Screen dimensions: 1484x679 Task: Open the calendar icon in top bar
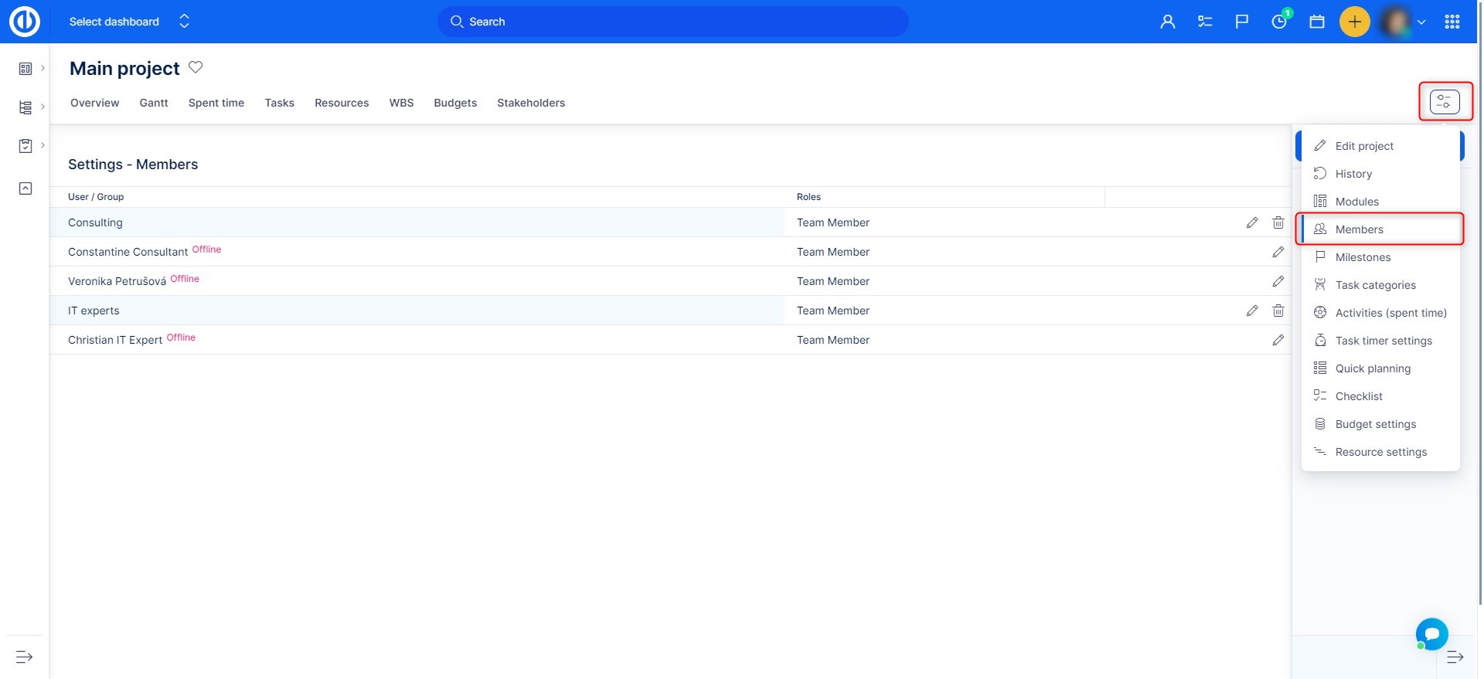(1316, 22)
